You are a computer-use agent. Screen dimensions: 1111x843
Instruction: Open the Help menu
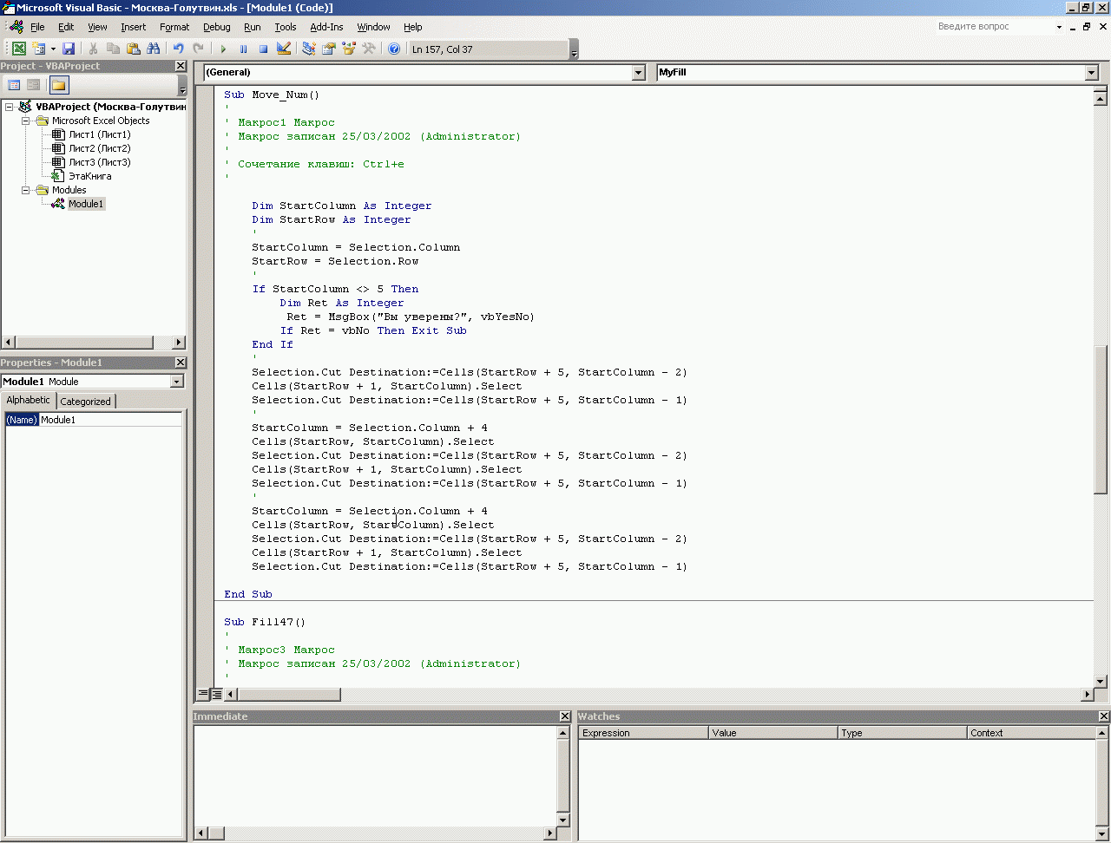coord(413,27)
